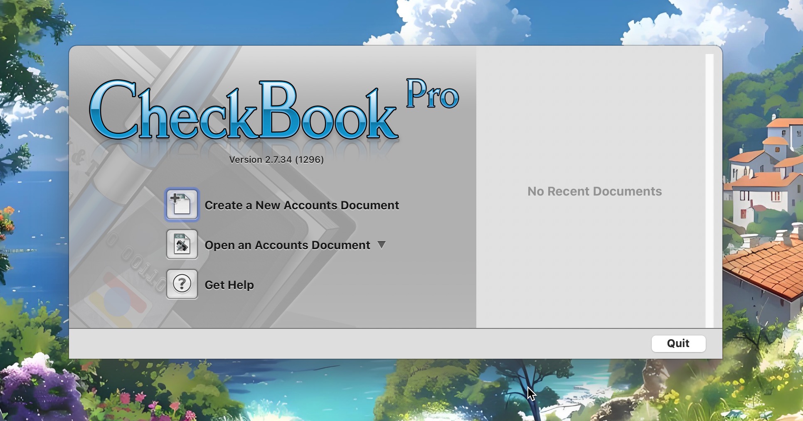
Task: Click the 'No Recent Documents' placeholder text
Action: coord(594,191)
